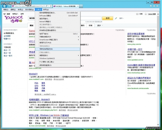This screenshot has height=130, width=162.
Task: Select 全球網頁 region filter
Action: click(7, 36)
